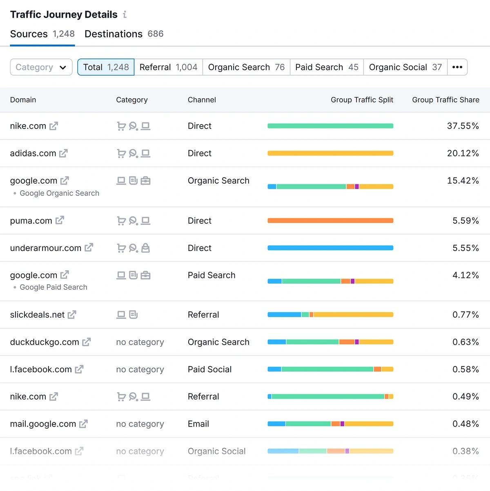Open adidas.com domain link
This screenshot has height=491, width=490.
pos(33,153)
